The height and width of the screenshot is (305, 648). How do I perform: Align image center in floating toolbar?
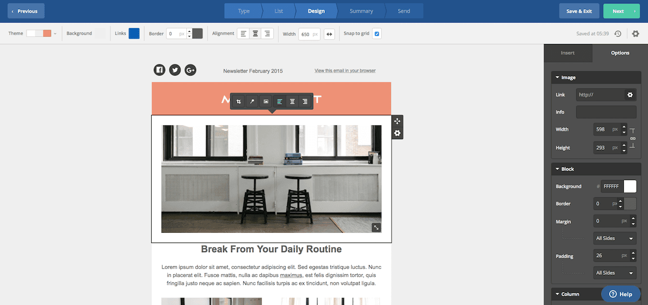(x=292, y=101)
